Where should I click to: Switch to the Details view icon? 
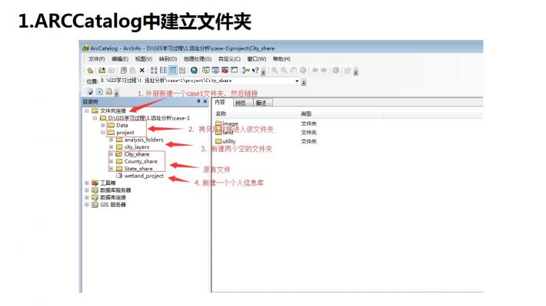click(173, 70)
